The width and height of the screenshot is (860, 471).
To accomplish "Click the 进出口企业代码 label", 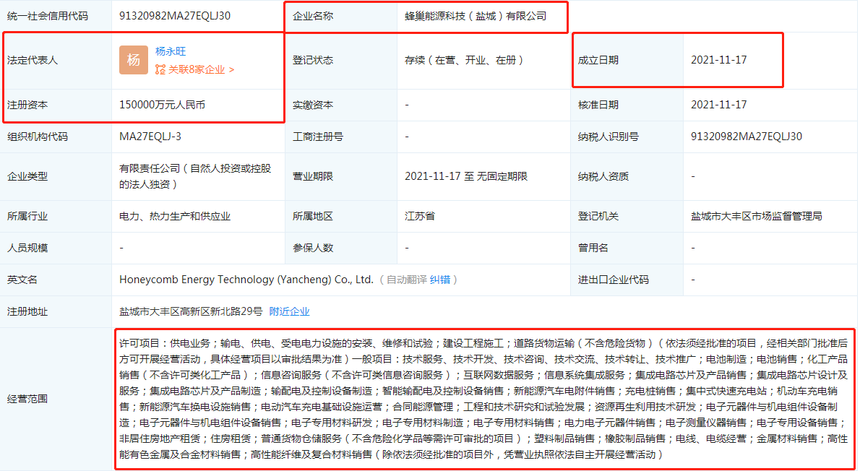I will pyautogui.click(x=613, y=280).
